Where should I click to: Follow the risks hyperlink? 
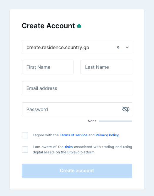[x=69, y=147]
